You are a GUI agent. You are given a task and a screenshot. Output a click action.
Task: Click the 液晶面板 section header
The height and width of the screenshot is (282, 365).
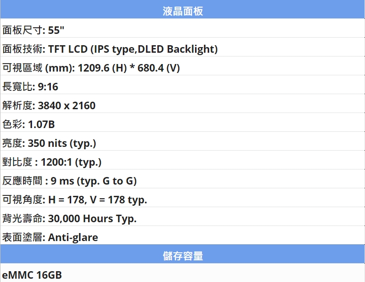tap(183, 9)
